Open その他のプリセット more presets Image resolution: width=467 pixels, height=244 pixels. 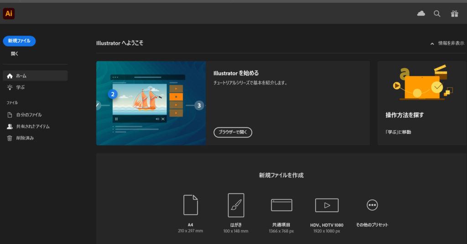[x=372, y=205]
